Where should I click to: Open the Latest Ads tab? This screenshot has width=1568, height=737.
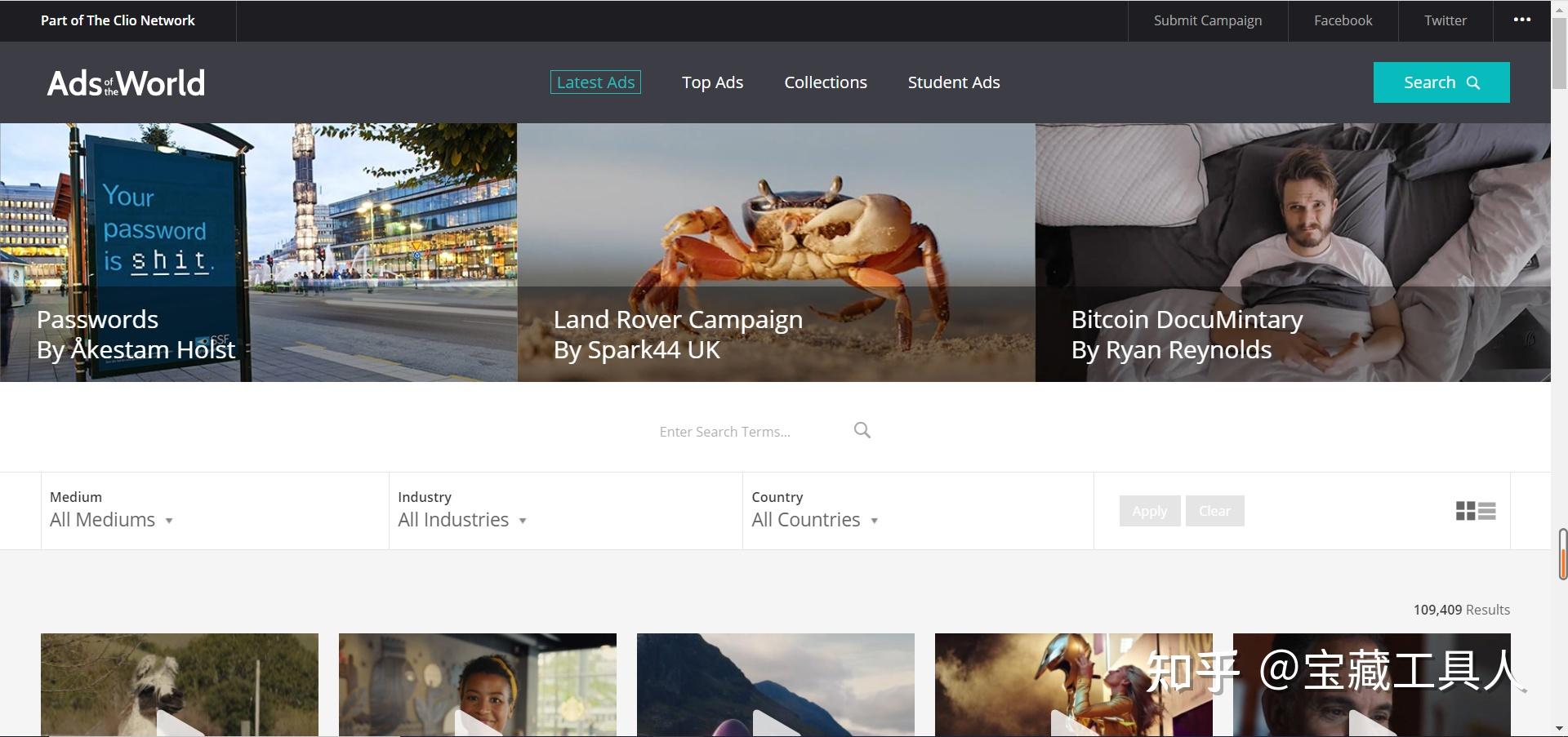click(x=595, y=82)
